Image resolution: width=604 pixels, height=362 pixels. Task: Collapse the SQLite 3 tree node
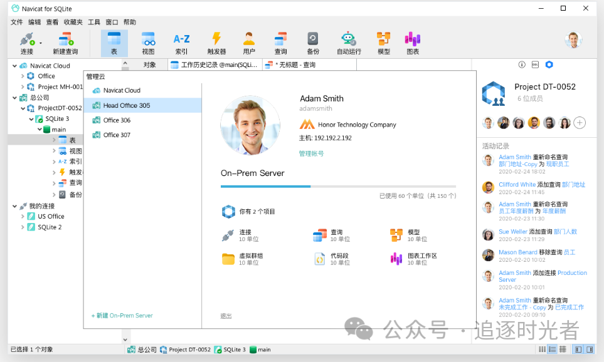tap(31, 119)
